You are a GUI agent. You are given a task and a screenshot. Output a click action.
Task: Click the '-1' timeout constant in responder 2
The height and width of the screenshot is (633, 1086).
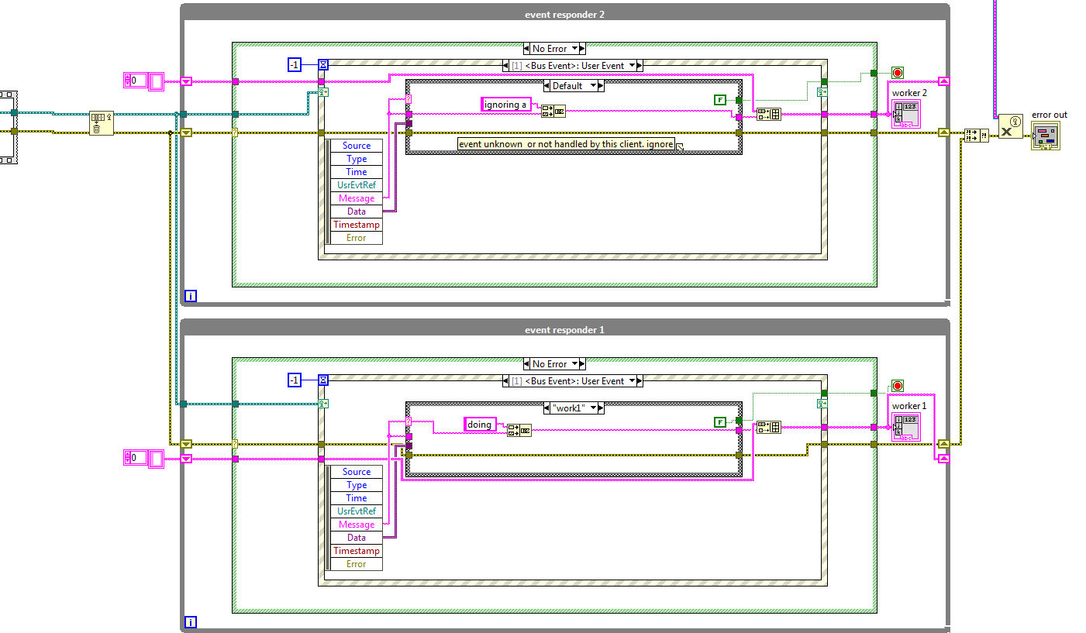point(293,65)
